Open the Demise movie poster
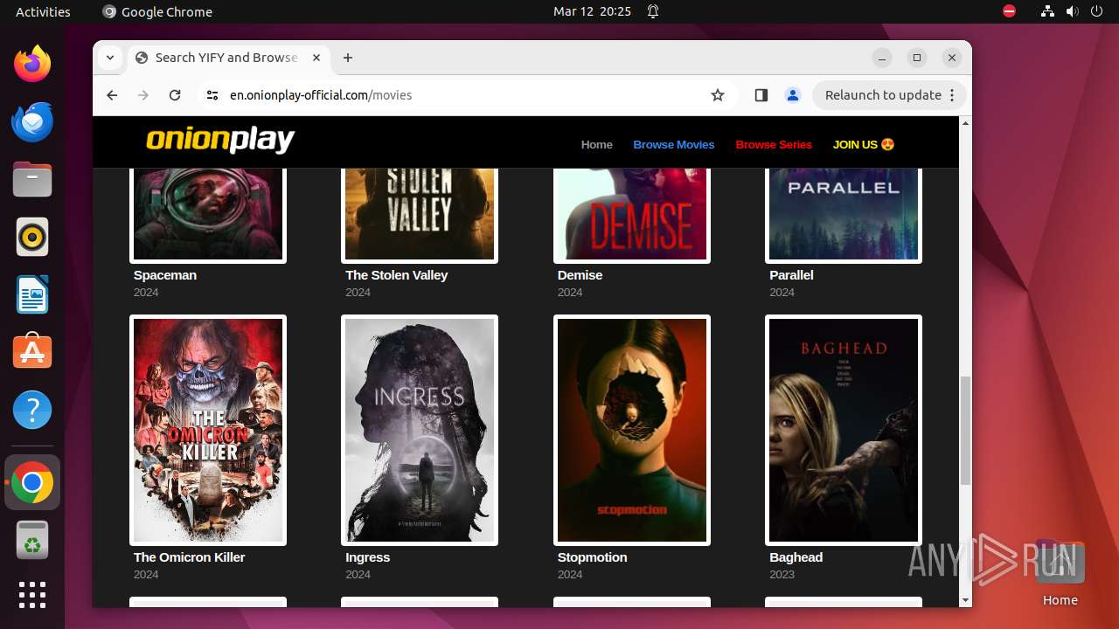This screenshot has height=629, width=1119. [x=632, y=214]
